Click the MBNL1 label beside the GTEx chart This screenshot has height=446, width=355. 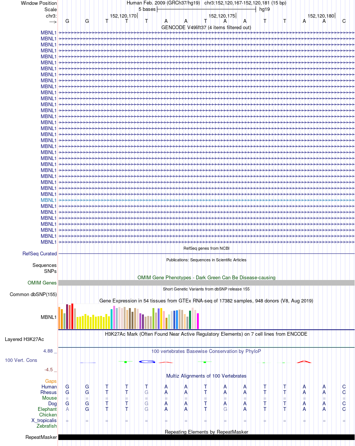(49, 317)
